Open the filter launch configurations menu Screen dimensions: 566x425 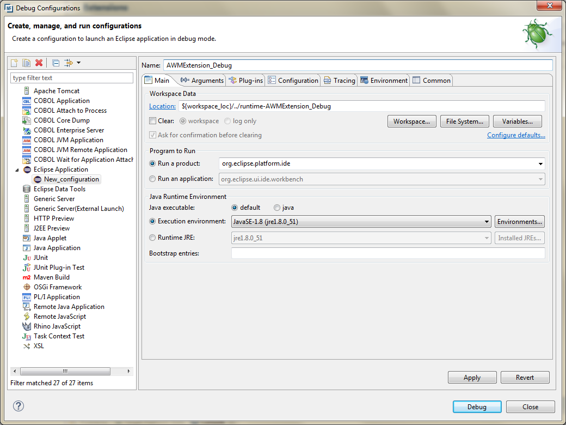coord(70,62)
